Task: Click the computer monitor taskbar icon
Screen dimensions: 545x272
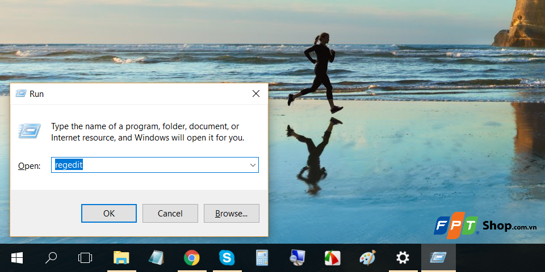Action: click(297, 258)
